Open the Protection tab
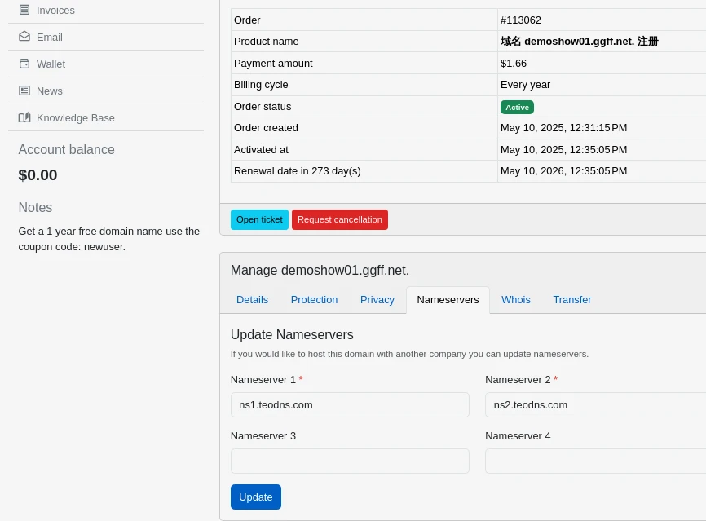 coord(314,300)
